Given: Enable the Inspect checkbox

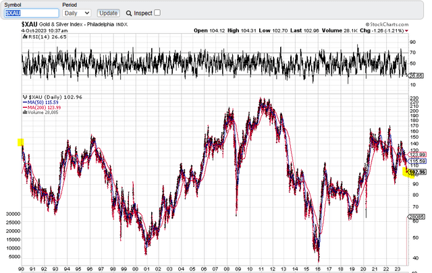Looking at the screenshot, I should coord(157,13).
